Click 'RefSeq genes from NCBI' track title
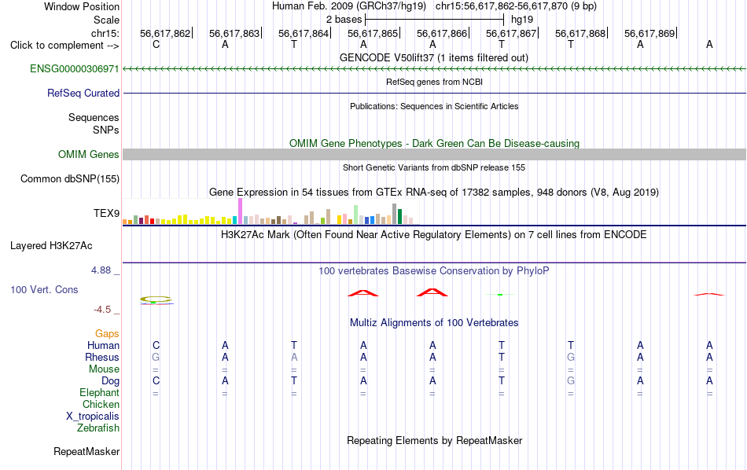The width and height of the screenshot is (747, 470). click(434, 82)
